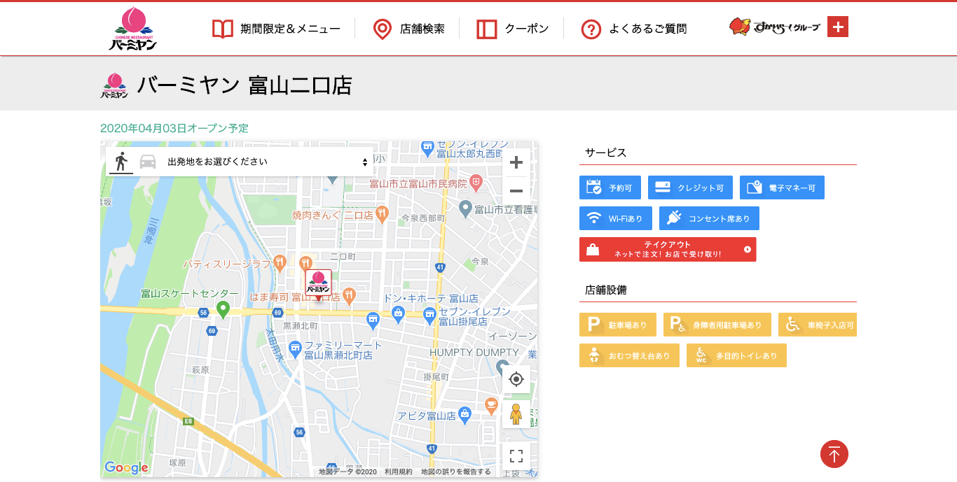Click the Bamiyan store marker on map
The image size is (957, 482).
318,283
